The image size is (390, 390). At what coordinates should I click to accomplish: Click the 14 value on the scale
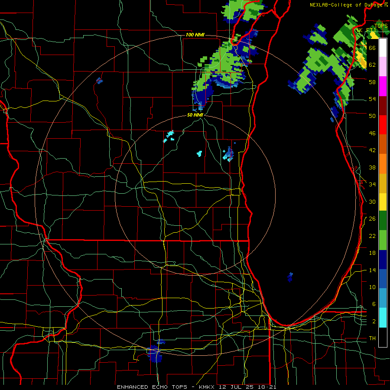click(x=372, y=270)
